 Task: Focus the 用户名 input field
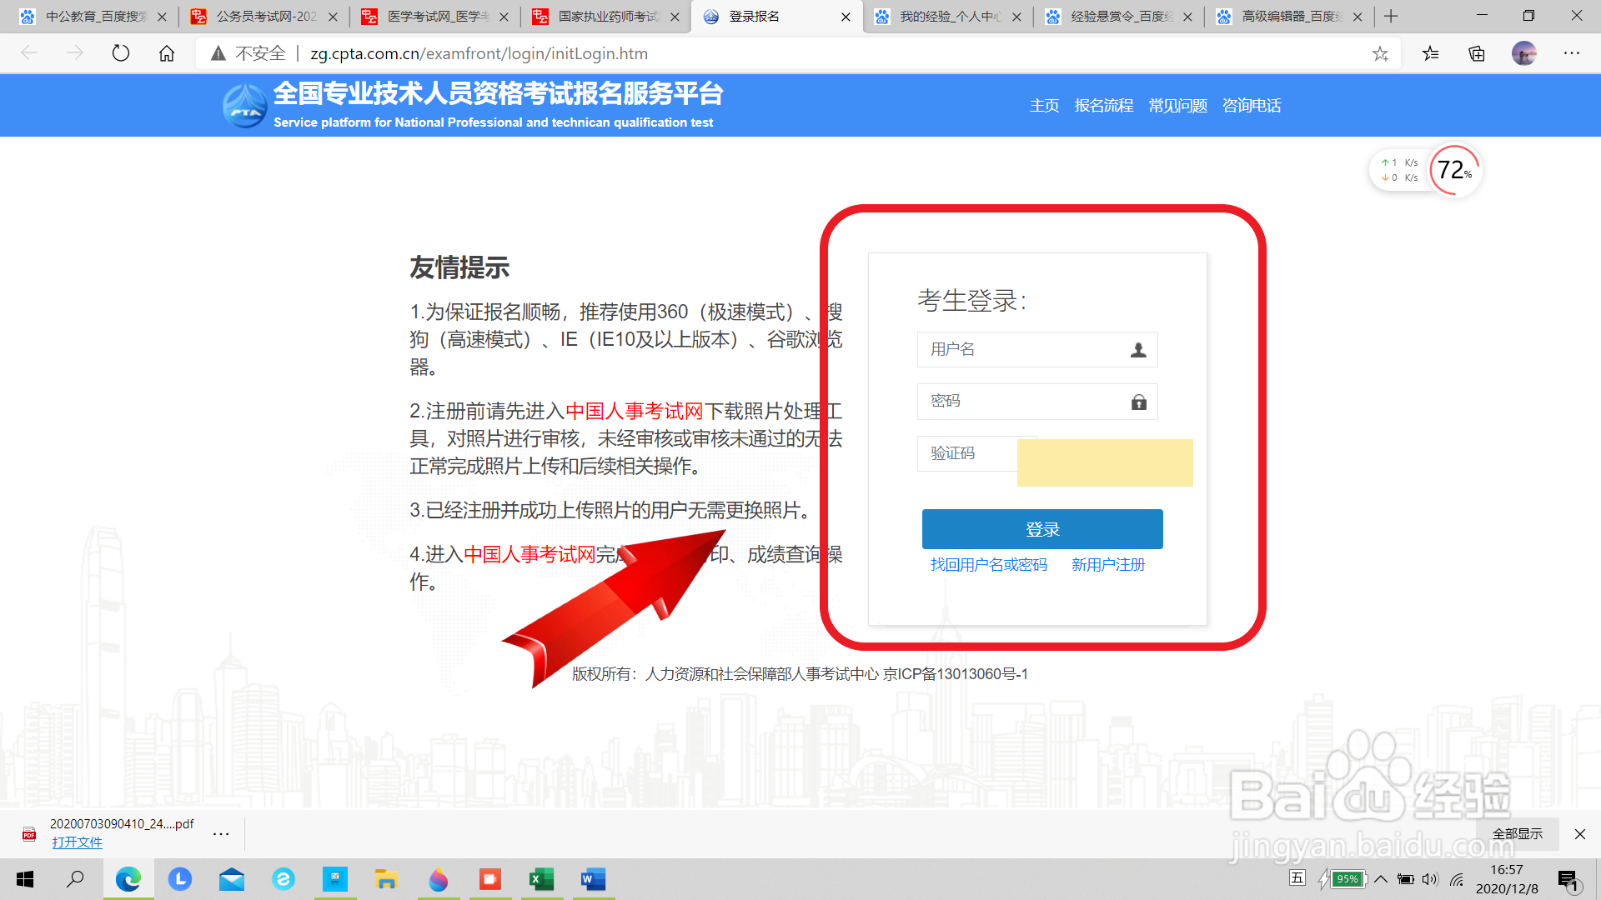coord(1037,349)
